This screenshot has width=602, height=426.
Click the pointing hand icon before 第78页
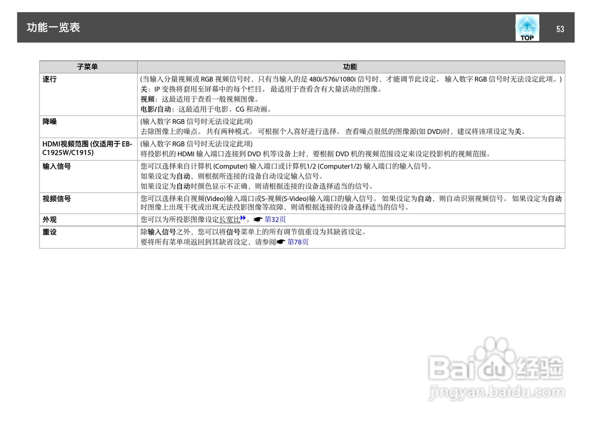pos(281,242)
